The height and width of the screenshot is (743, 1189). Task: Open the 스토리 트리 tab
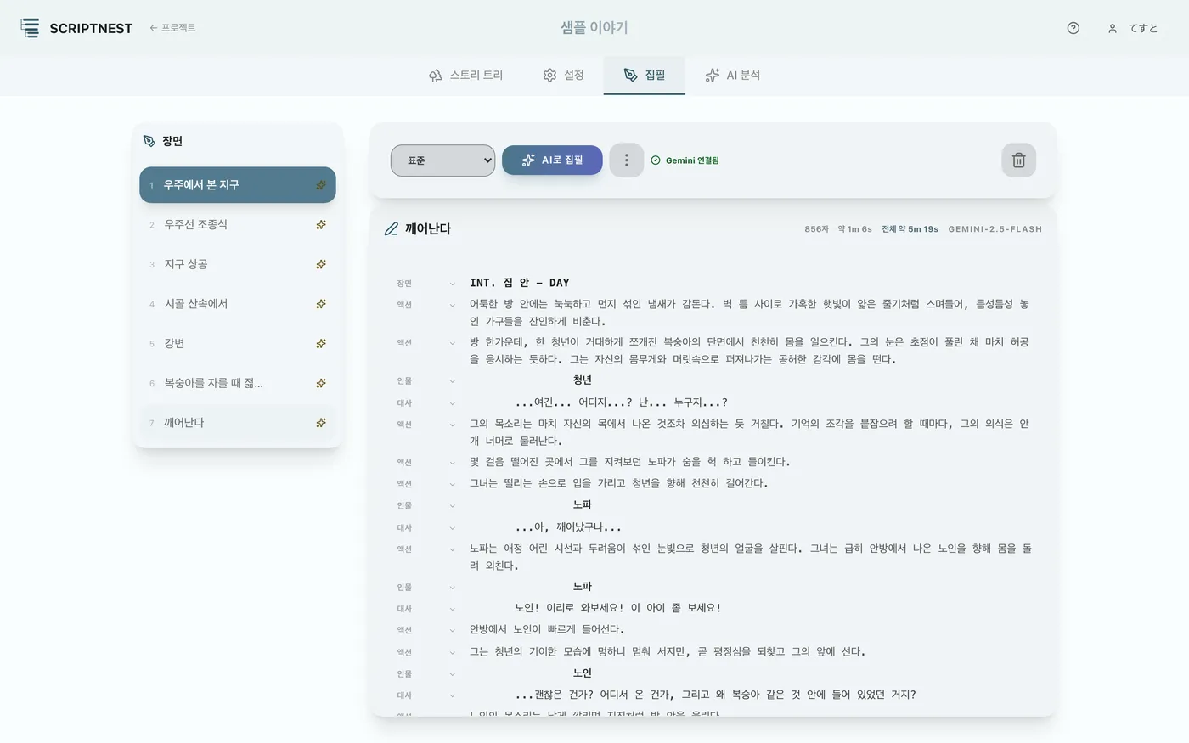pos(465,75)
